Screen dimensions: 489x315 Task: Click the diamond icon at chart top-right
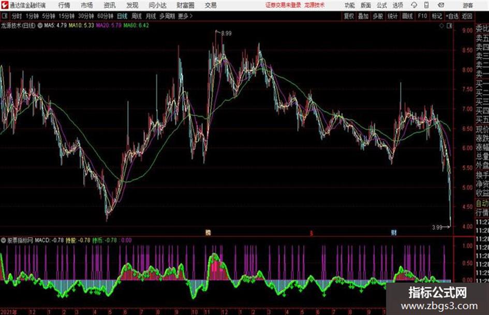click(441, 26)
